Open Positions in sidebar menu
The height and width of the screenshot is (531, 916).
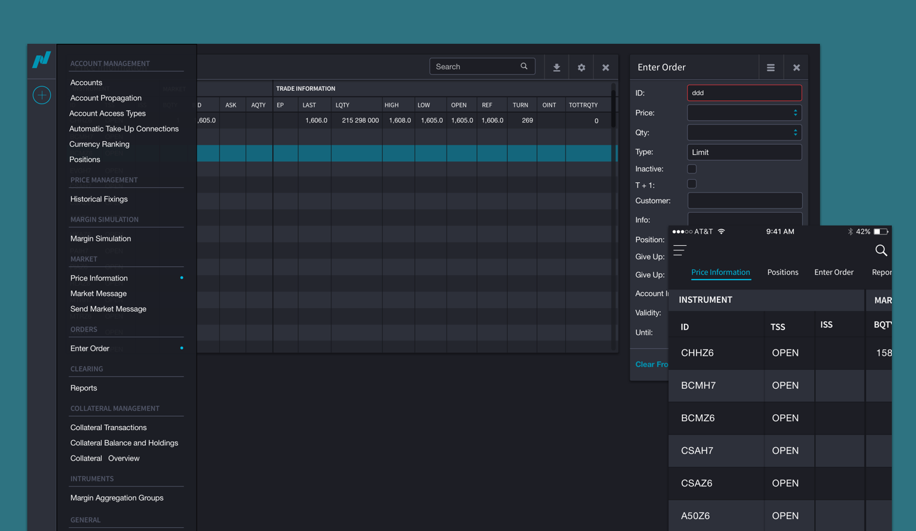(85, 159)
